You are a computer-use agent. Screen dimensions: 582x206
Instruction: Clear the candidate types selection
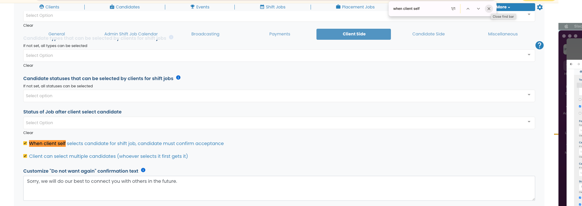tap(28, 66)
